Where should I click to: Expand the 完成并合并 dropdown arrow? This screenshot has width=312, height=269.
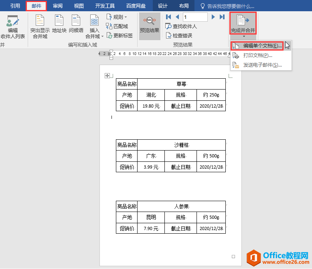(x=244, y=37)
